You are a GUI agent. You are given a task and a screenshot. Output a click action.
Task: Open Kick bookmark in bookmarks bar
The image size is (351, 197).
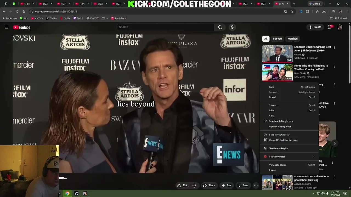[x=24, y=18]
